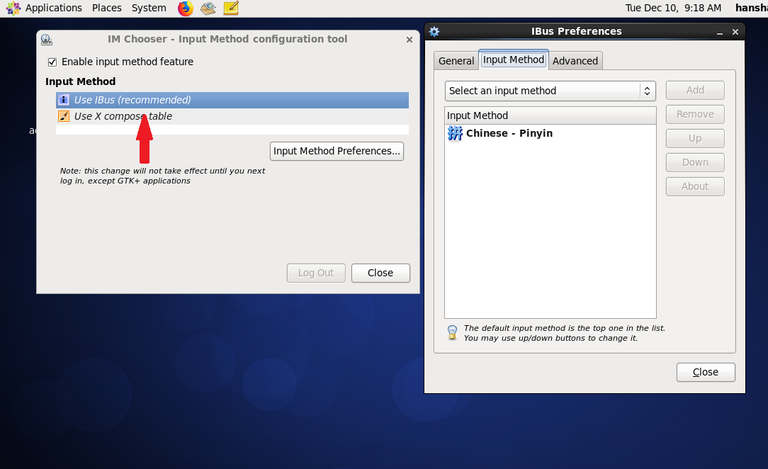Minimize the IBus Preferences window

[x=720, y=33]
